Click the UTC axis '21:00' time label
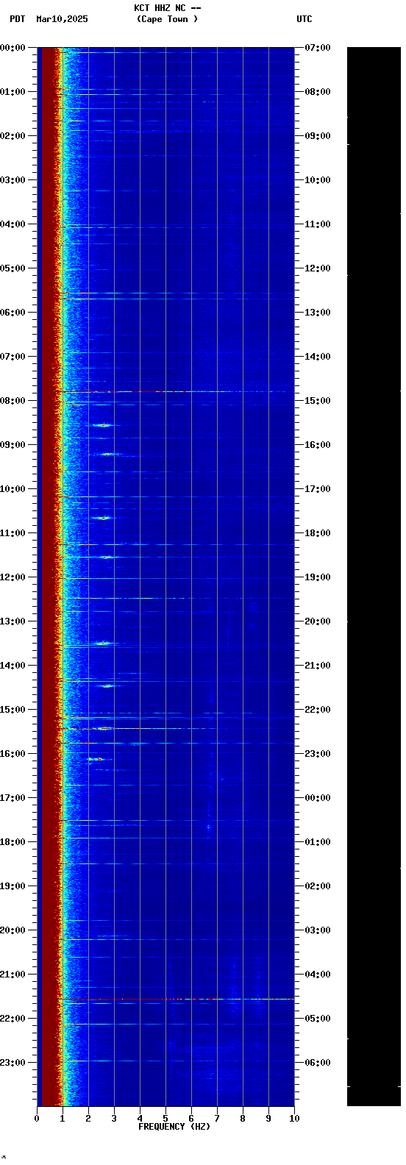The width and height of the screenshot is (406, 1165). pos(318,666)
